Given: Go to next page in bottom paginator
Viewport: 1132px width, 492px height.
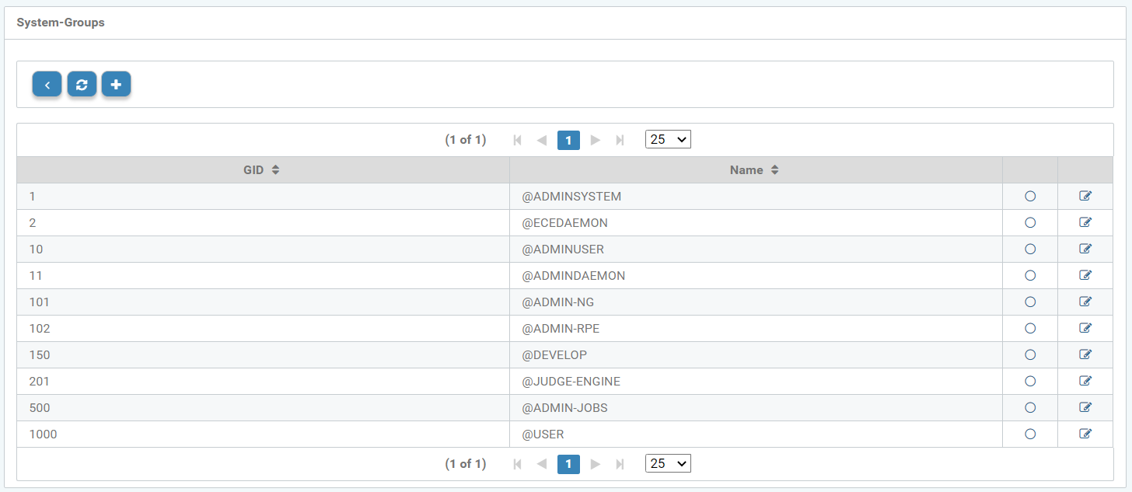Looking at the screenshot, I should (x=596, y=464).
